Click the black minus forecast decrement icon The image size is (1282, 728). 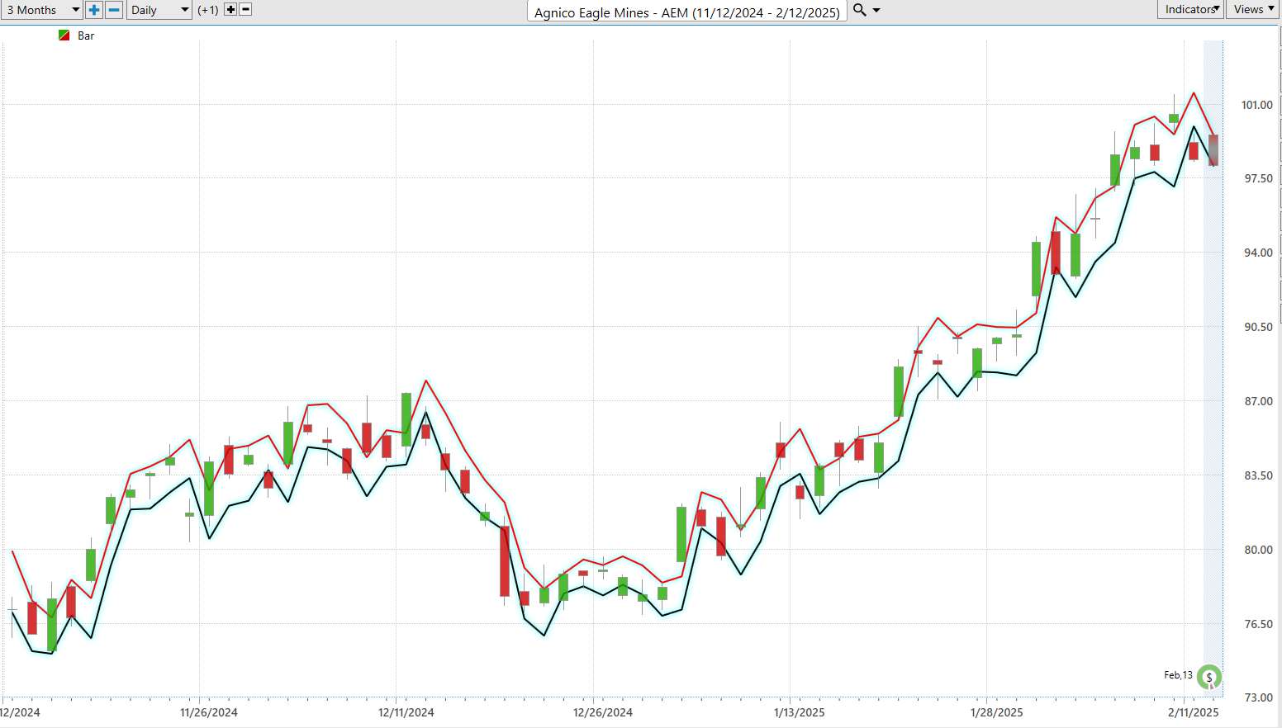pyautogui.click(x=245, y=10)
